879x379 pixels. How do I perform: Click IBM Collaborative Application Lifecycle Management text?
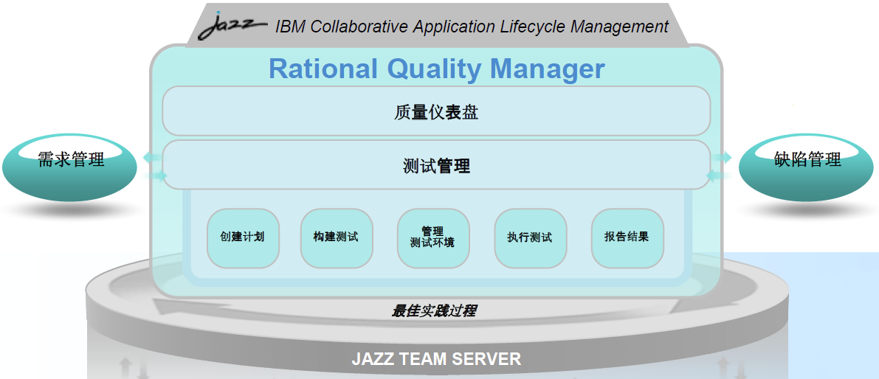pyautogui.click(x=472, y=27)
